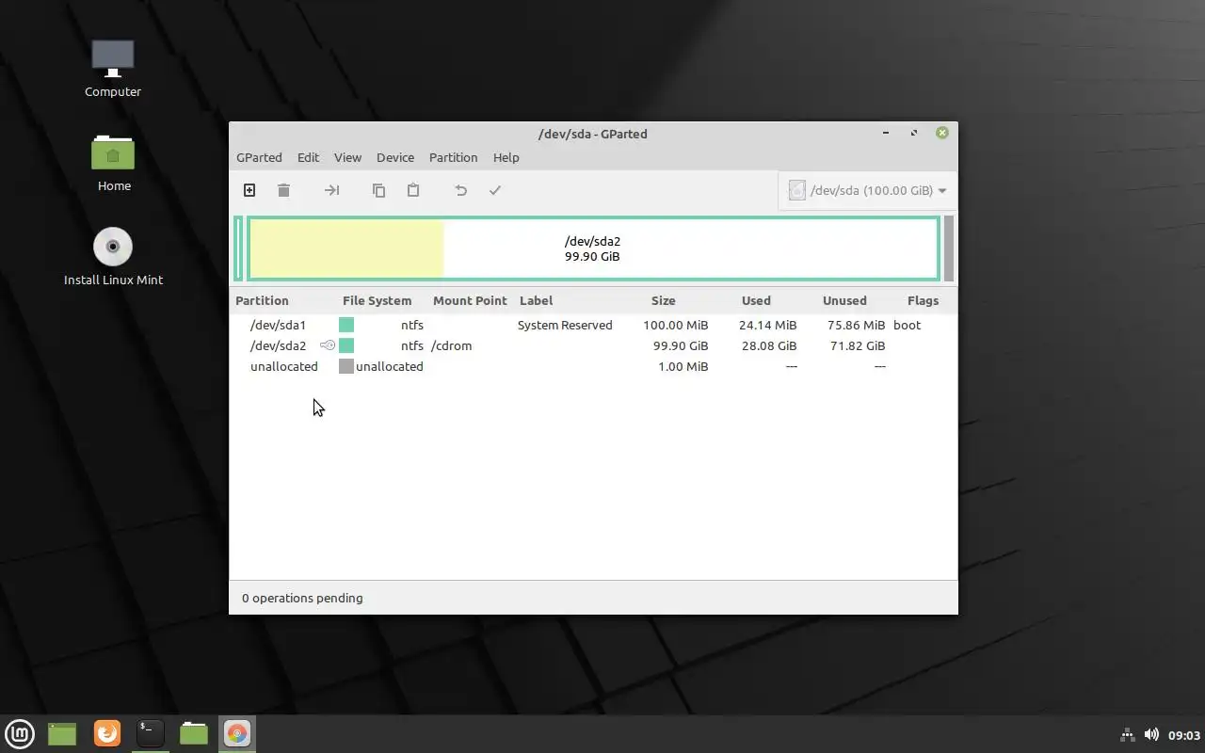This screenshot has height=753, width=1205.
Task: Click the ntfs color square for /dev/sda1
Action: point(346,325)
